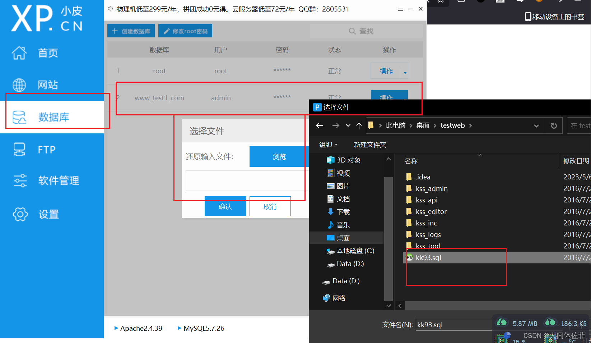Click the 查找 search field
Image resolution: width=591 pixels, height=343 pixels.
pos(366,31)
